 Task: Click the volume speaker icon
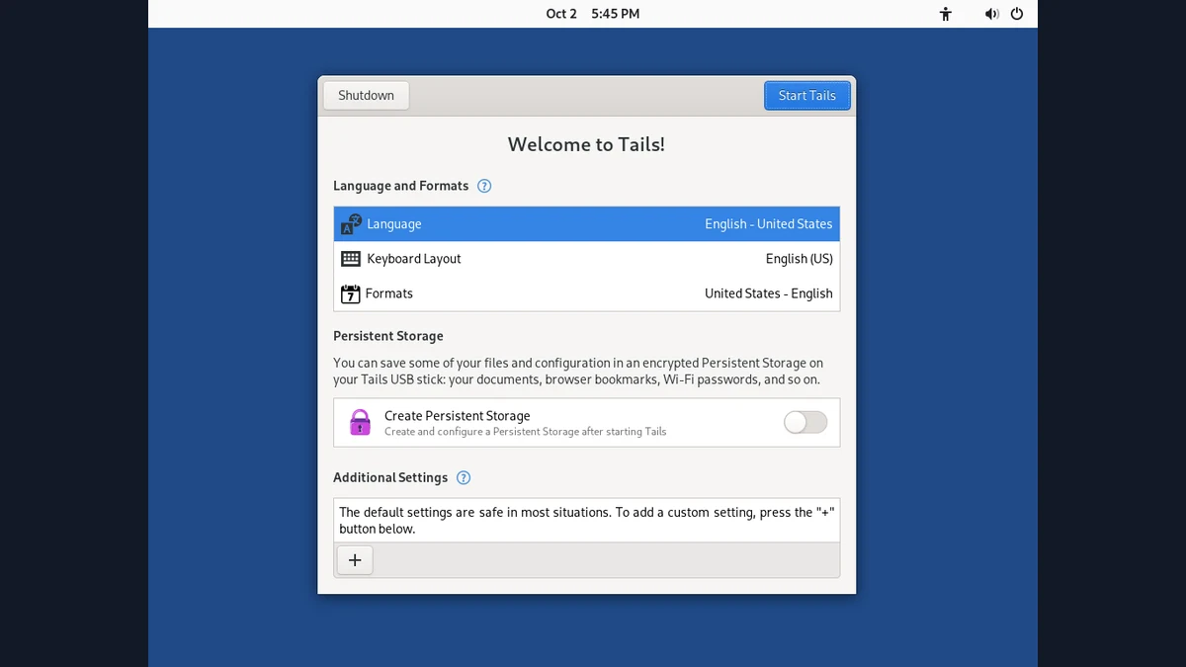(992, 14)
